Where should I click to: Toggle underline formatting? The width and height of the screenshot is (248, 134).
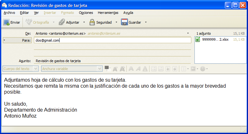[x=145, y=69]
